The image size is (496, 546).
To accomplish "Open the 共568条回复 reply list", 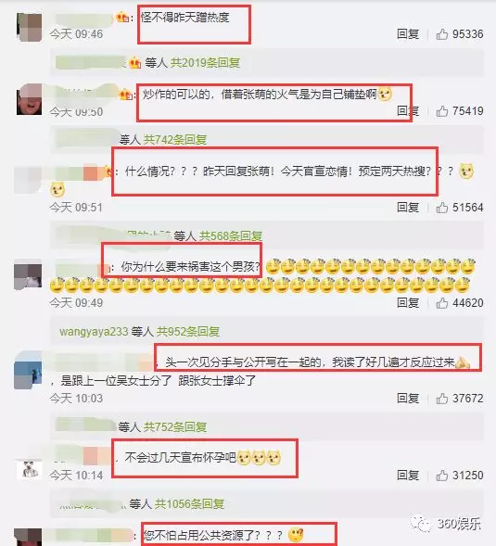I will (x=231, y=235).
